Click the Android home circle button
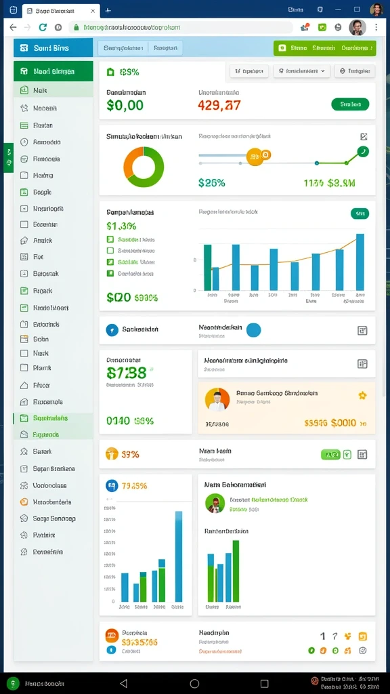Image resolution: width=390 pixels, height=694 pixels. click(194, 683)
